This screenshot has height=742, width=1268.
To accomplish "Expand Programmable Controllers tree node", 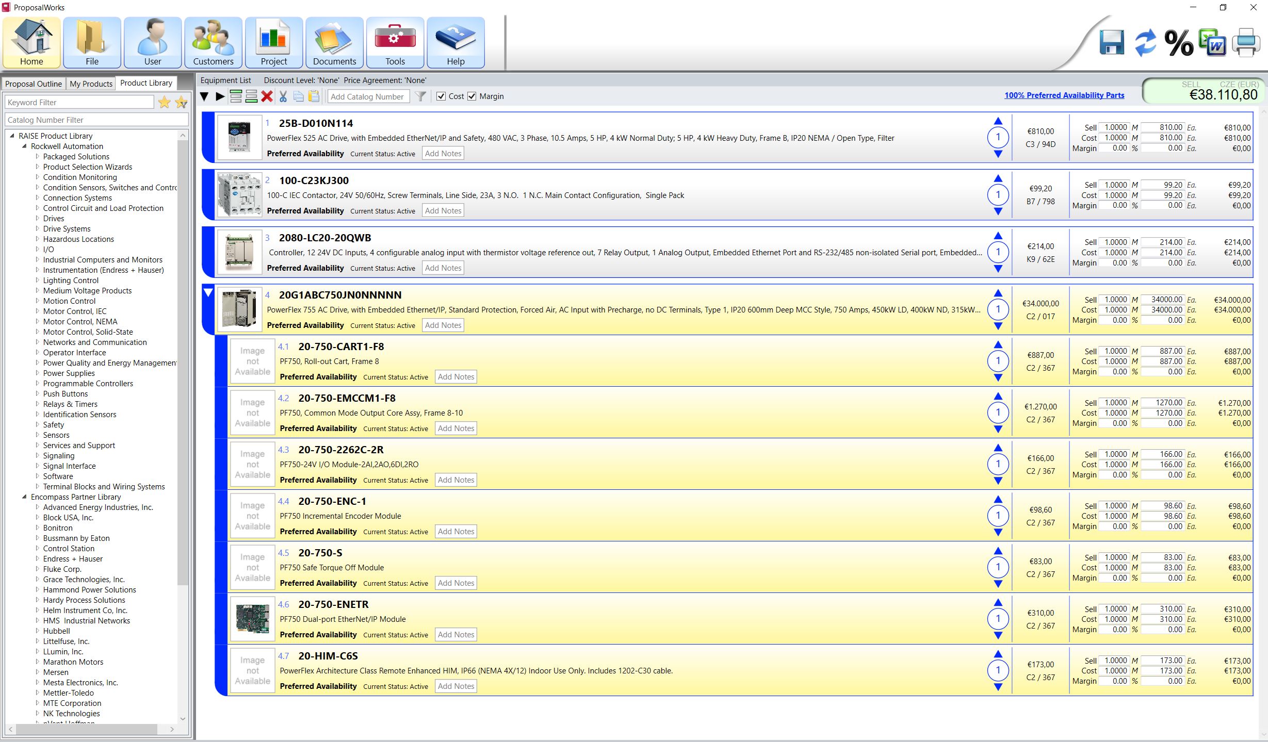I will pos(37,383).
